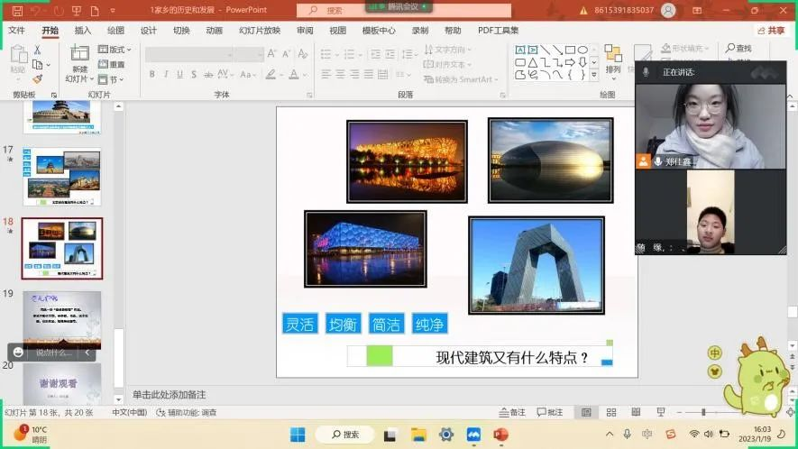Toggle the Notes (备注) pane
This screenshot has height=449, width=798.
511,412
